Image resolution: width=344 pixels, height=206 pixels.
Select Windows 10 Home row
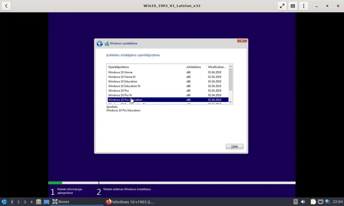coord(168,72)
